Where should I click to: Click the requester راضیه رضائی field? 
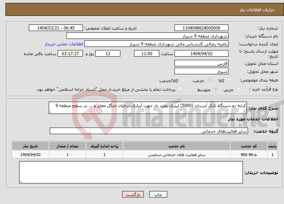coord(156,44)
